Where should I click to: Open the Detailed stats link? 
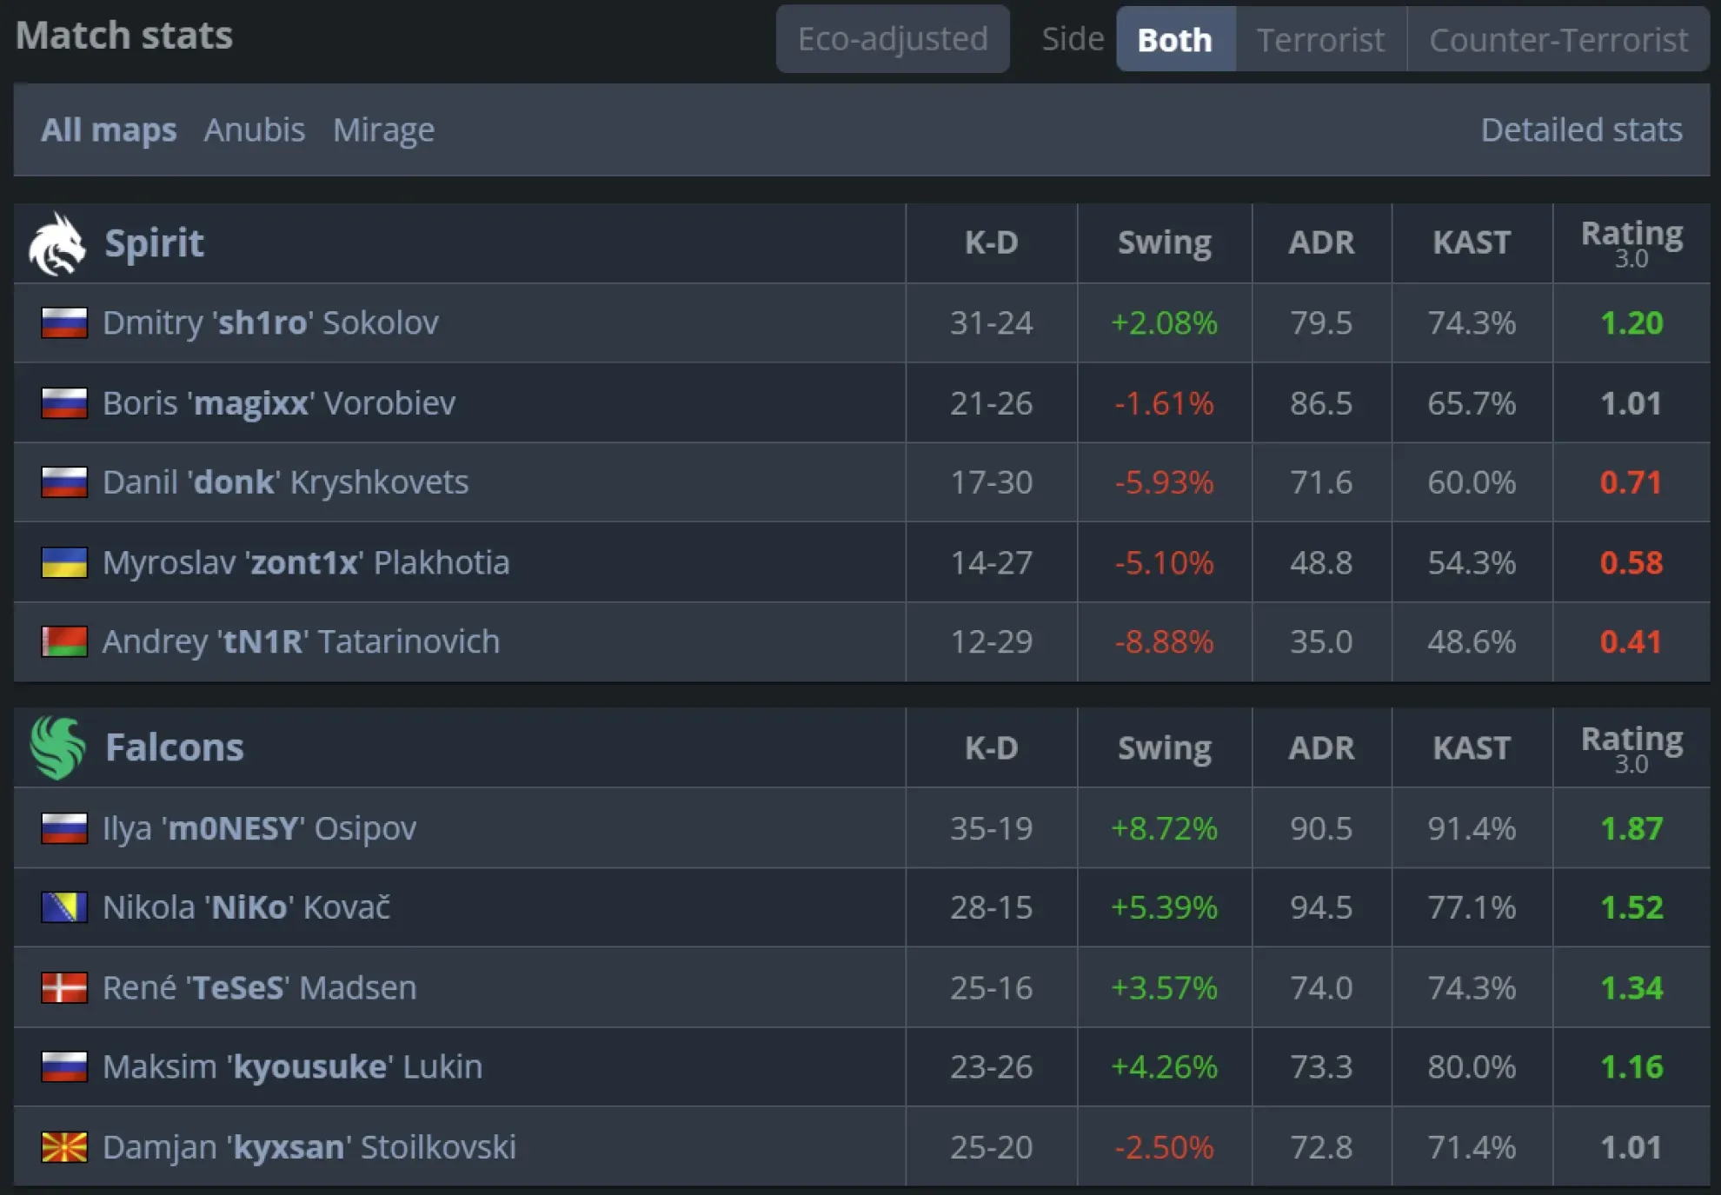1581,130
